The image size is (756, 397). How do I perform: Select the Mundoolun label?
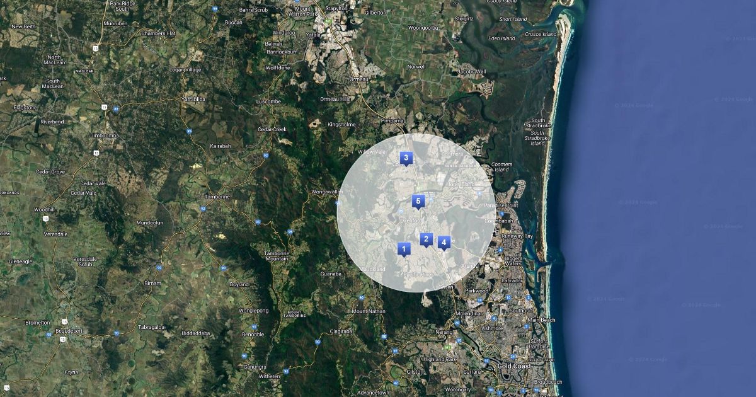(x=149, y=223)
